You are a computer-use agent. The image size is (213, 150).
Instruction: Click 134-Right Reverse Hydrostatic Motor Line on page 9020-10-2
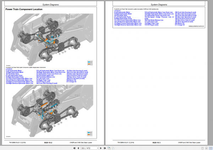[20, 83]
